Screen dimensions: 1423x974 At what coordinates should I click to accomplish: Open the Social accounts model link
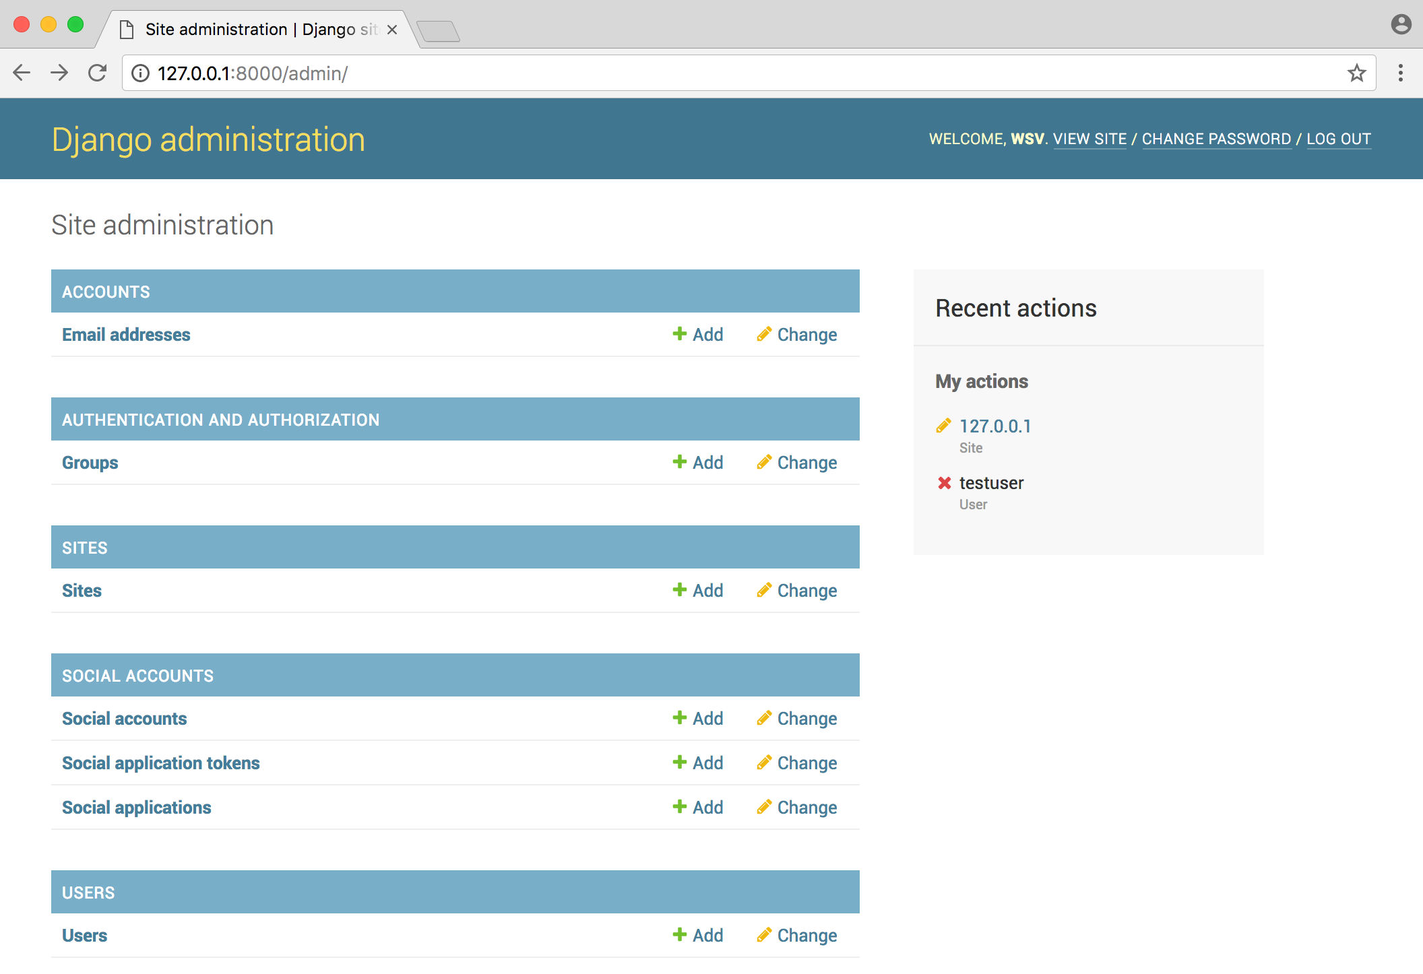(124, 719)
